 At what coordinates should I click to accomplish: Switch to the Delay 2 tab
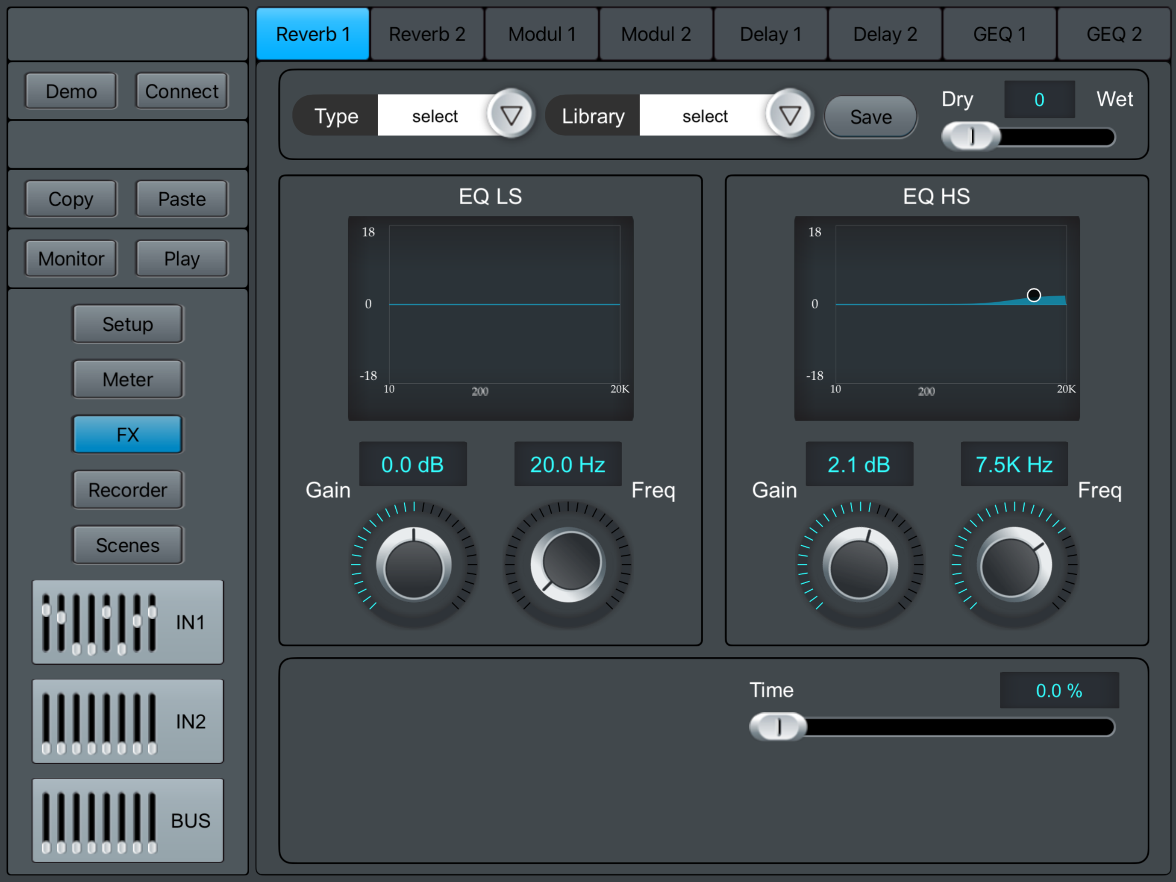(x=885, y=34)
